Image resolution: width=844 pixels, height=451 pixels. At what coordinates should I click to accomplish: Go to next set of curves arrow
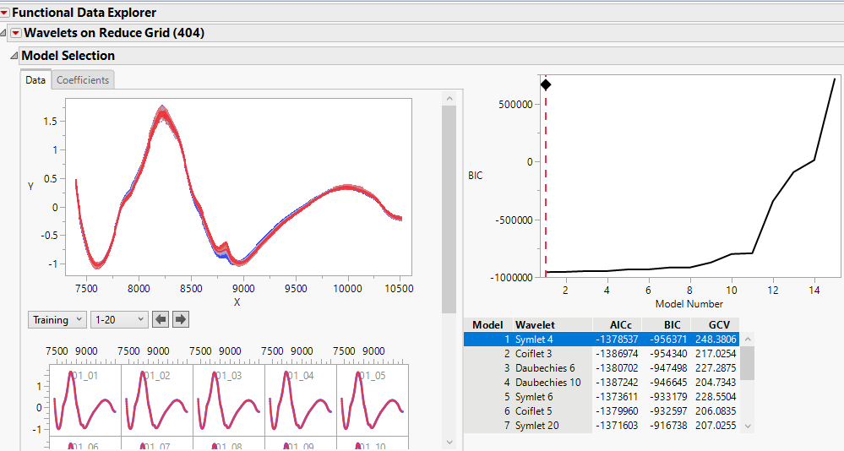[x=181, y=320]
